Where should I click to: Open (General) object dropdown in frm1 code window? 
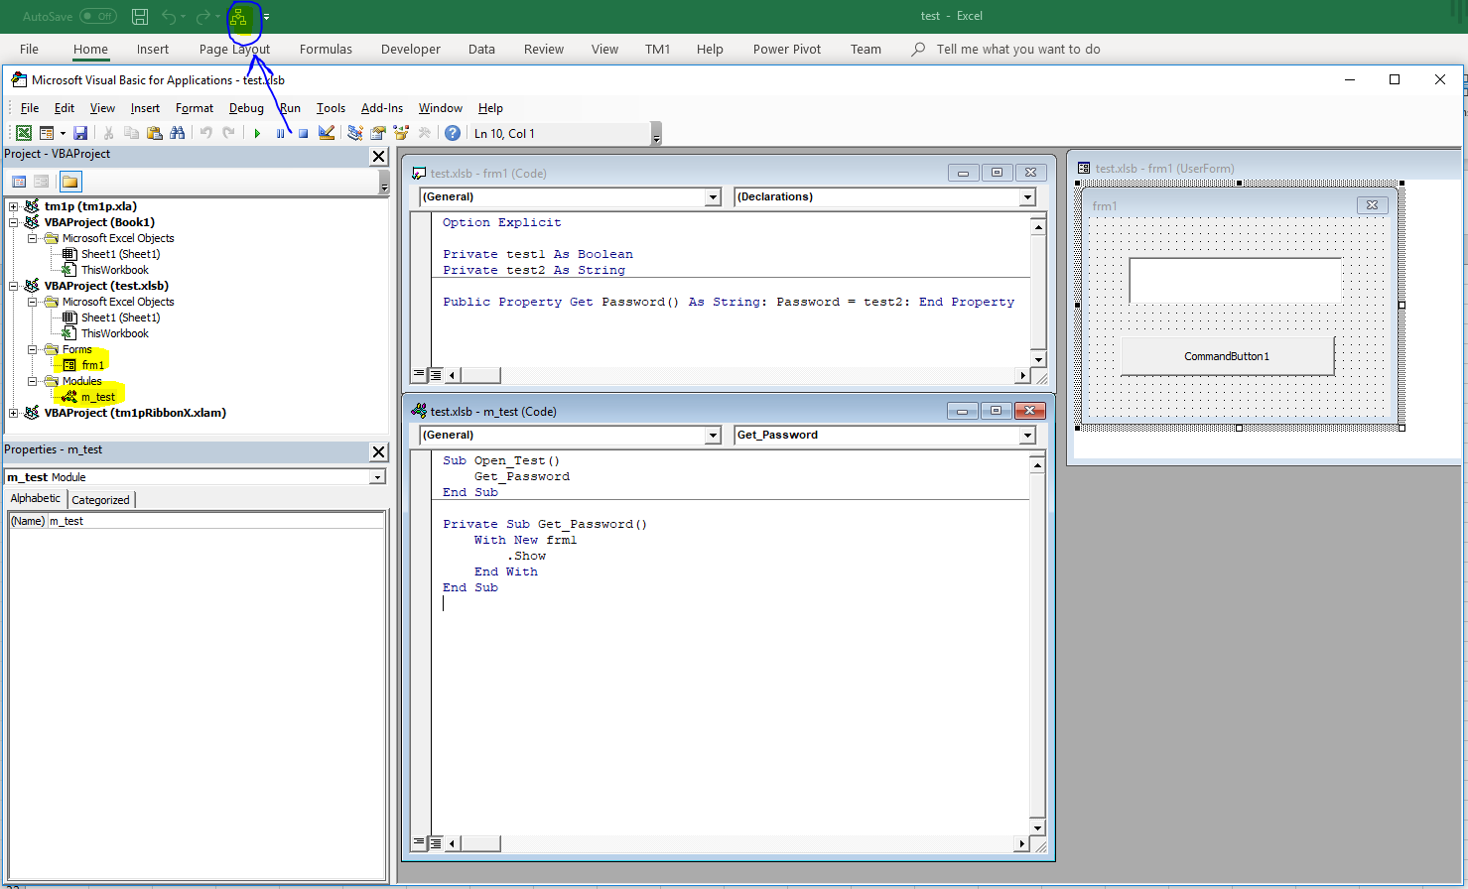tap(712, 197)
